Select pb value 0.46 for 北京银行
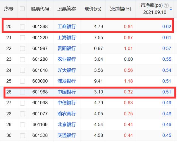 point(167,124)
